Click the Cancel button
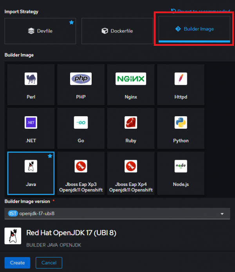 point(49,263)
